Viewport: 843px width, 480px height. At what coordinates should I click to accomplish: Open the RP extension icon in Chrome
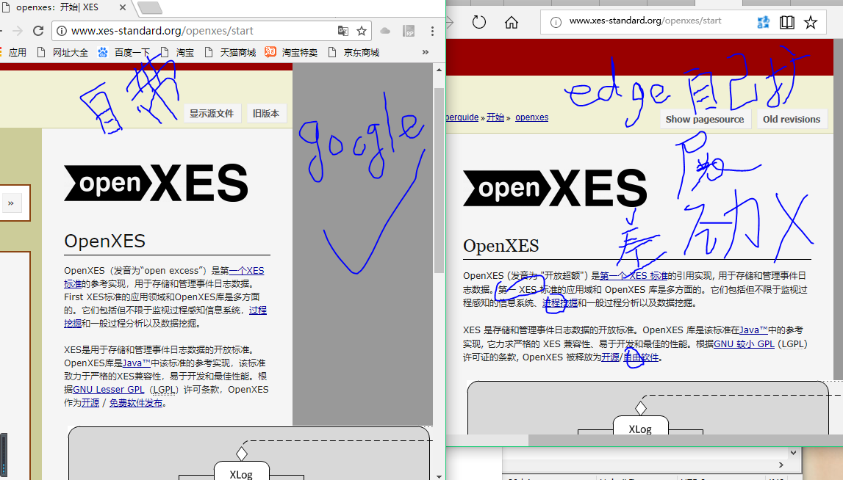click(x=409, y=31)
